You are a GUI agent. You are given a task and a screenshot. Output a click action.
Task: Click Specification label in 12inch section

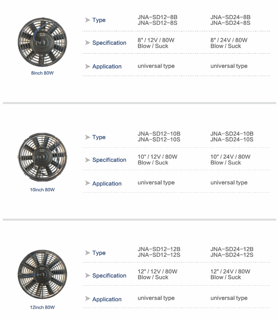pos(109,276)
